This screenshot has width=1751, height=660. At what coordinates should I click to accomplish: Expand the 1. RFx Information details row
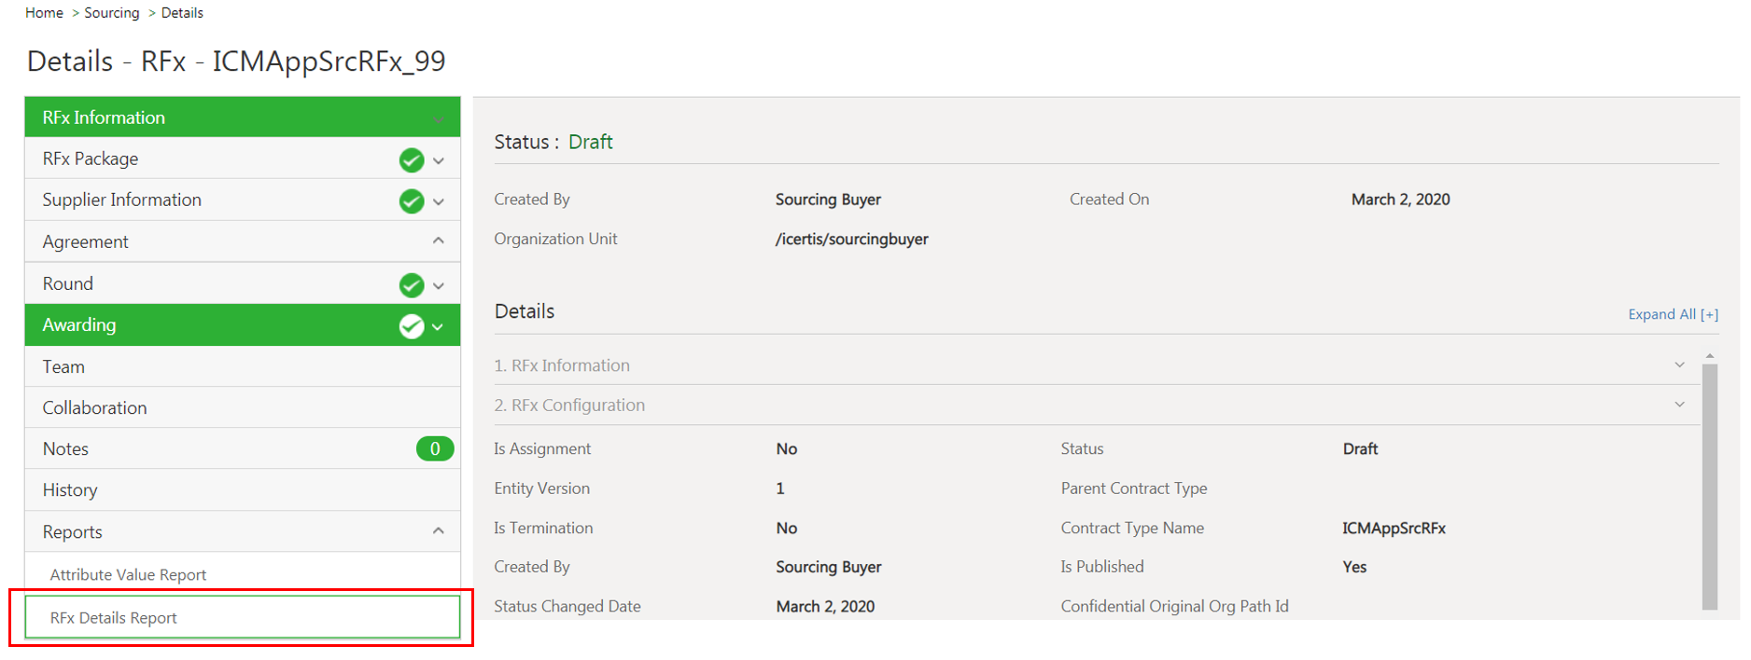[x=1679, y=365]
